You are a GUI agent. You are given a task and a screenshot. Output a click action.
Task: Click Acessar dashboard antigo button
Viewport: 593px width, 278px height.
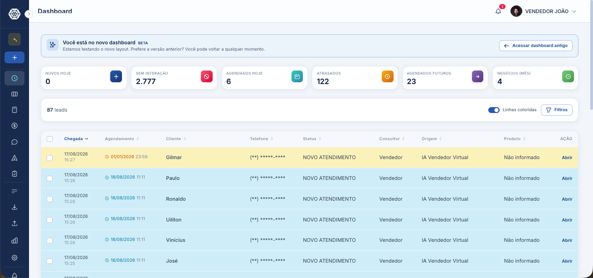(536, 46)
